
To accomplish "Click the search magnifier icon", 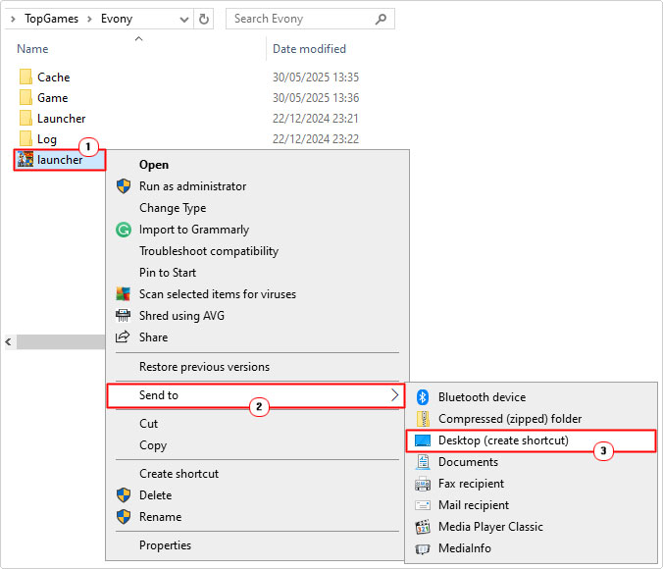I will pos(381,19).
